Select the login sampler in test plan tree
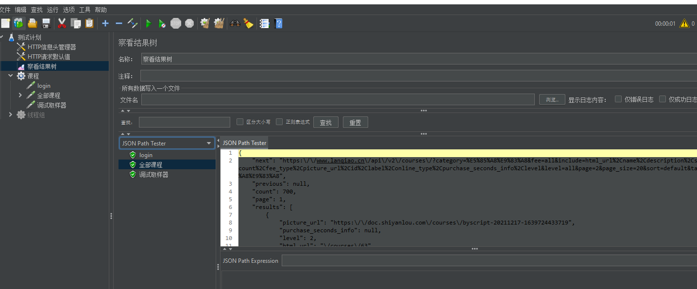 pos(44,86)
